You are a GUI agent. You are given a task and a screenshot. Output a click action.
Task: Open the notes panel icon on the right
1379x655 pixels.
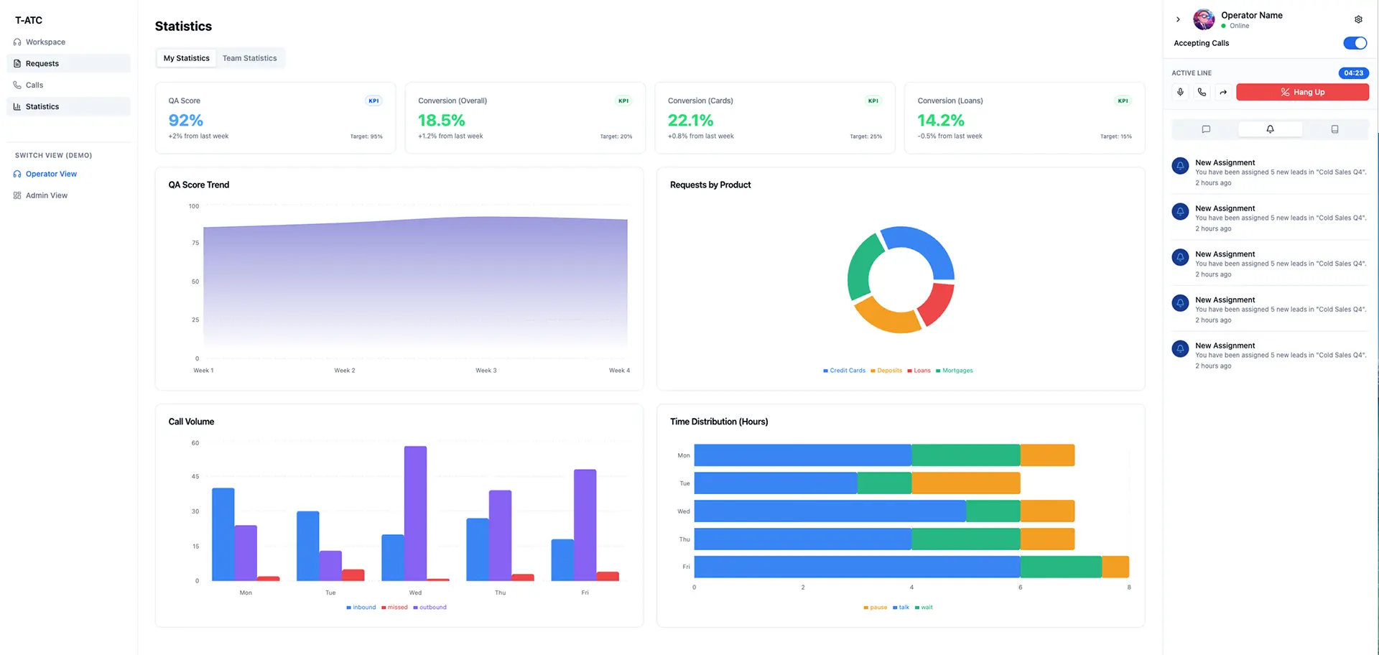(1334, 129)
